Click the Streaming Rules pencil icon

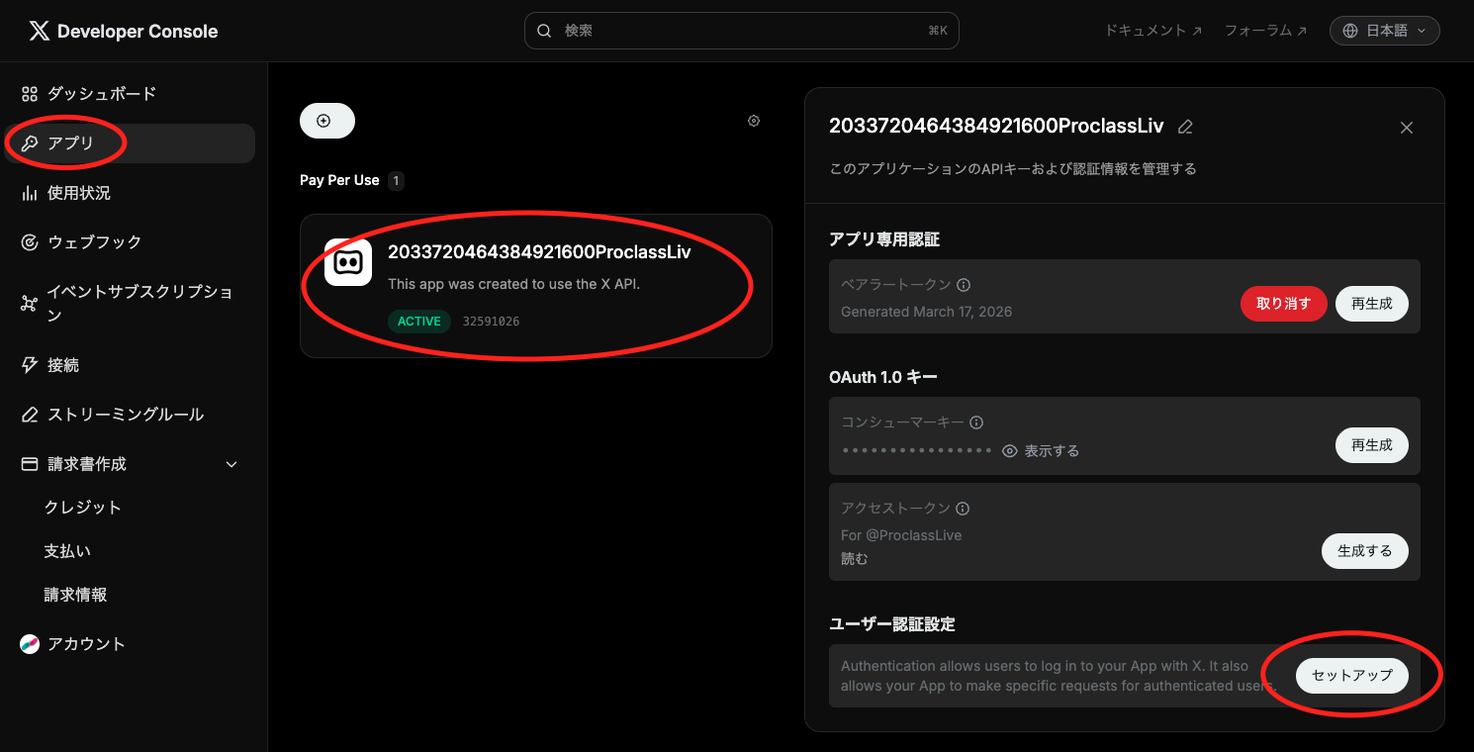coord(30,415)
